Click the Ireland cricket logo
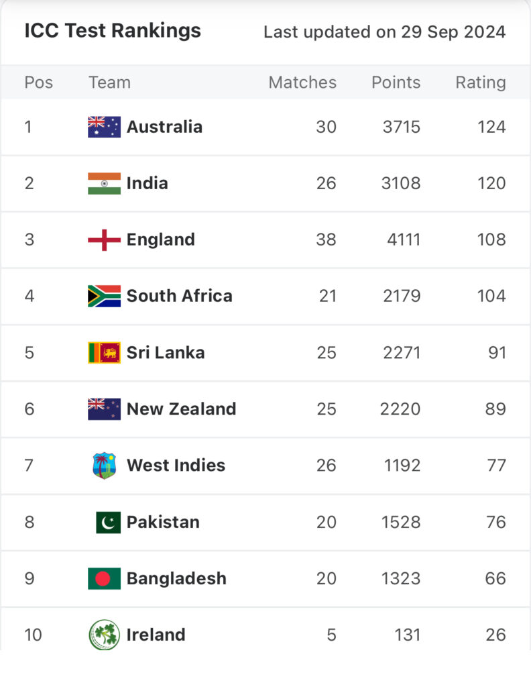This screenshot has height=687, width=531. point(104,635)
